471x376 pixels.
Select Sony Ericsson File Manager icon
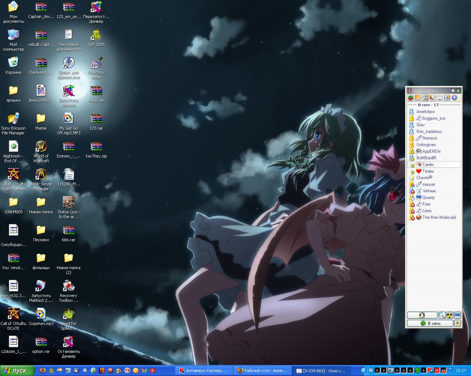coord(13,124)
